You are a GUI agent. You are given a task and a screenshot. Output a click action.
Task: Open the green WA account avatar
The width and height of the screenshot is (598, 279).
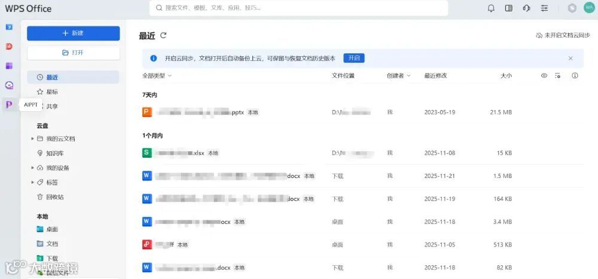pos(589,8)
